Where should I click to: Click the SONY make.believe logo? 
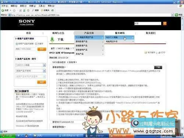(27, 22)
